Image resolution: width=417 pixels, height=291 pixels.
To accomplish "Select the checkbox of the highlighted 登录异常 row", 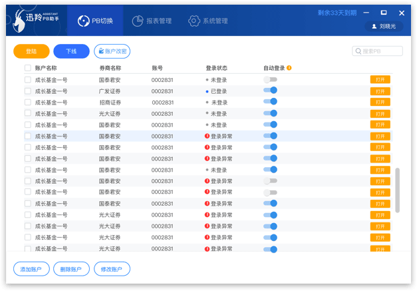I will coord(28,136).
